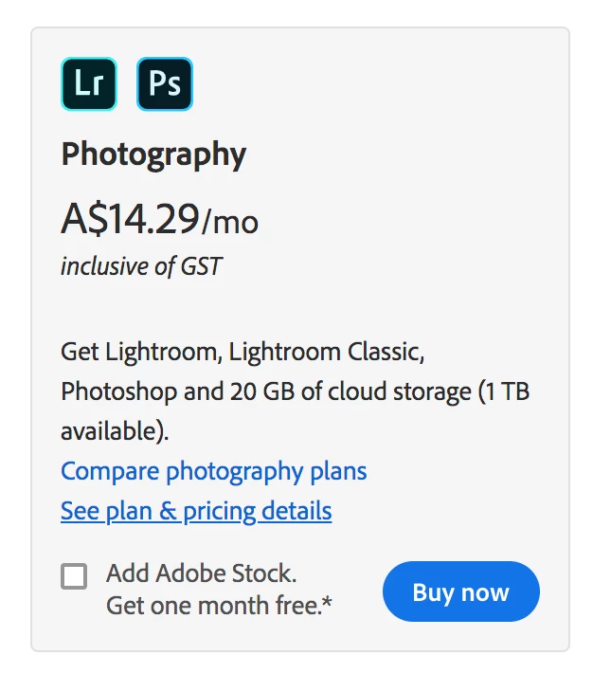The width and height of the screenshot is (593, 673).
Task: Tick the Add Adobe Stock checkbox
Action: (74, 575)
